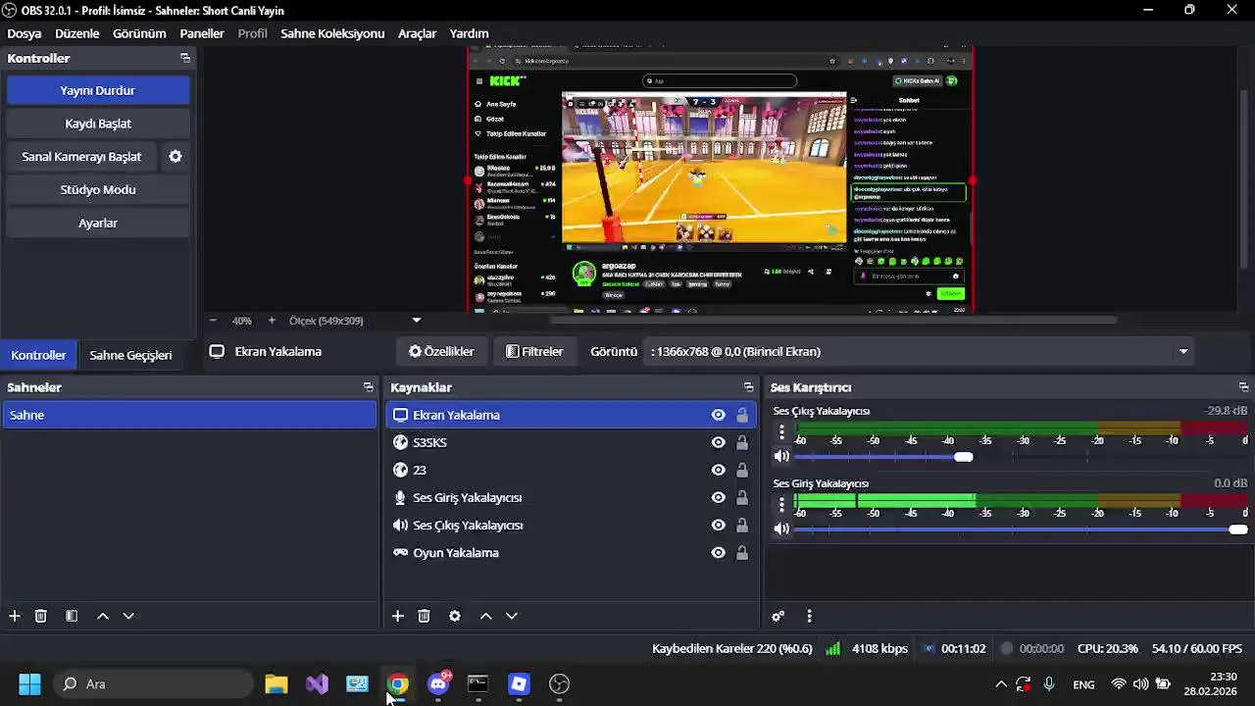Viewport: 1255px width, 706px height.
Task: Open audio mixer three-dot menu at bottom
Action: pyautogui.click(x=809, y=616)
